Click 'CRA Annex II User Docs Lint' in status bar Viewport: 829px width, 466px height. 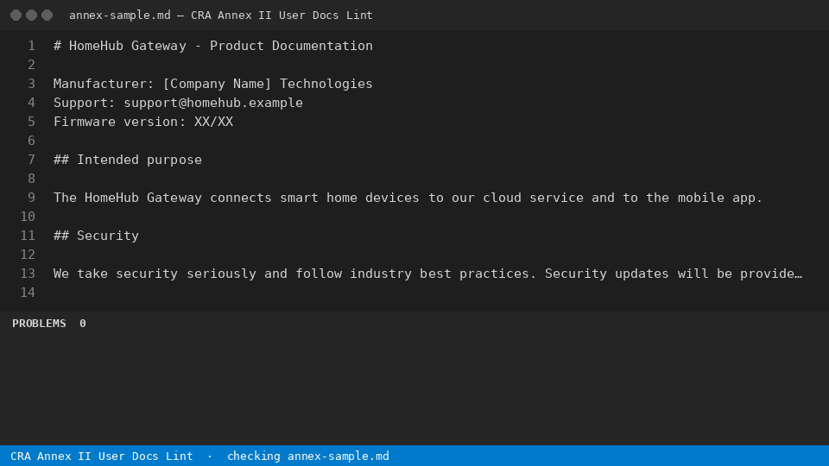[x=102, y=456]
